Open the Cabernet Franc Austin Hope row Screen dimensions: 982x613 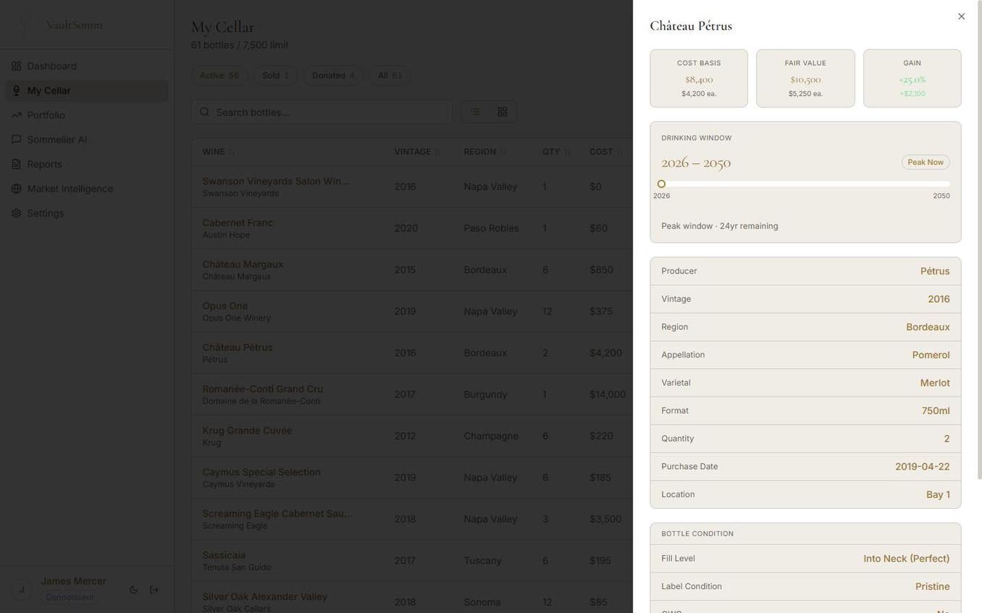412,229
